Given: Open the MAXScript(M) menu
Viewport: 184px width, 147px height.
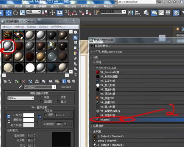Looking at the screenshot, I should coord(90,6).
